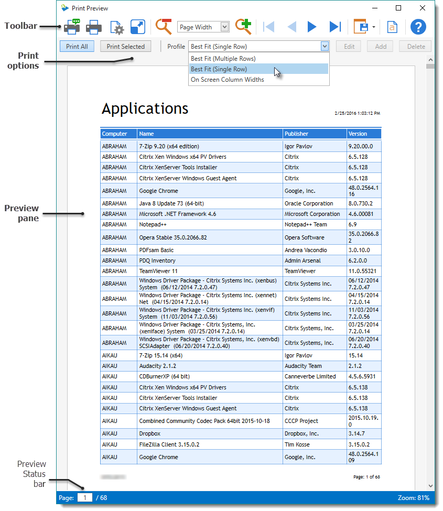Click the scrollbar down arrow
443x511 pixels.
430,485
